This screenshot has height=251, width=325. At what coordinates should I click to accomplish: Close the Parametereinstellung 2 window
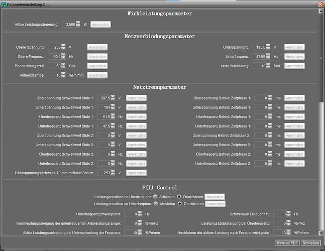(x=320, y=4)
